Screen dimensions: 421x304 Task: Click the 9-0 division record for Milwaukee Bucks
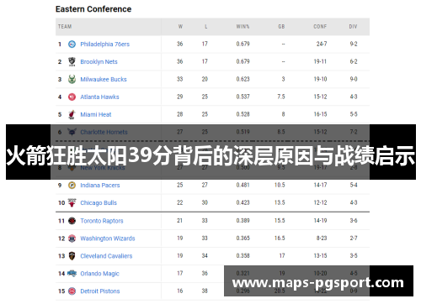point(354,79)
